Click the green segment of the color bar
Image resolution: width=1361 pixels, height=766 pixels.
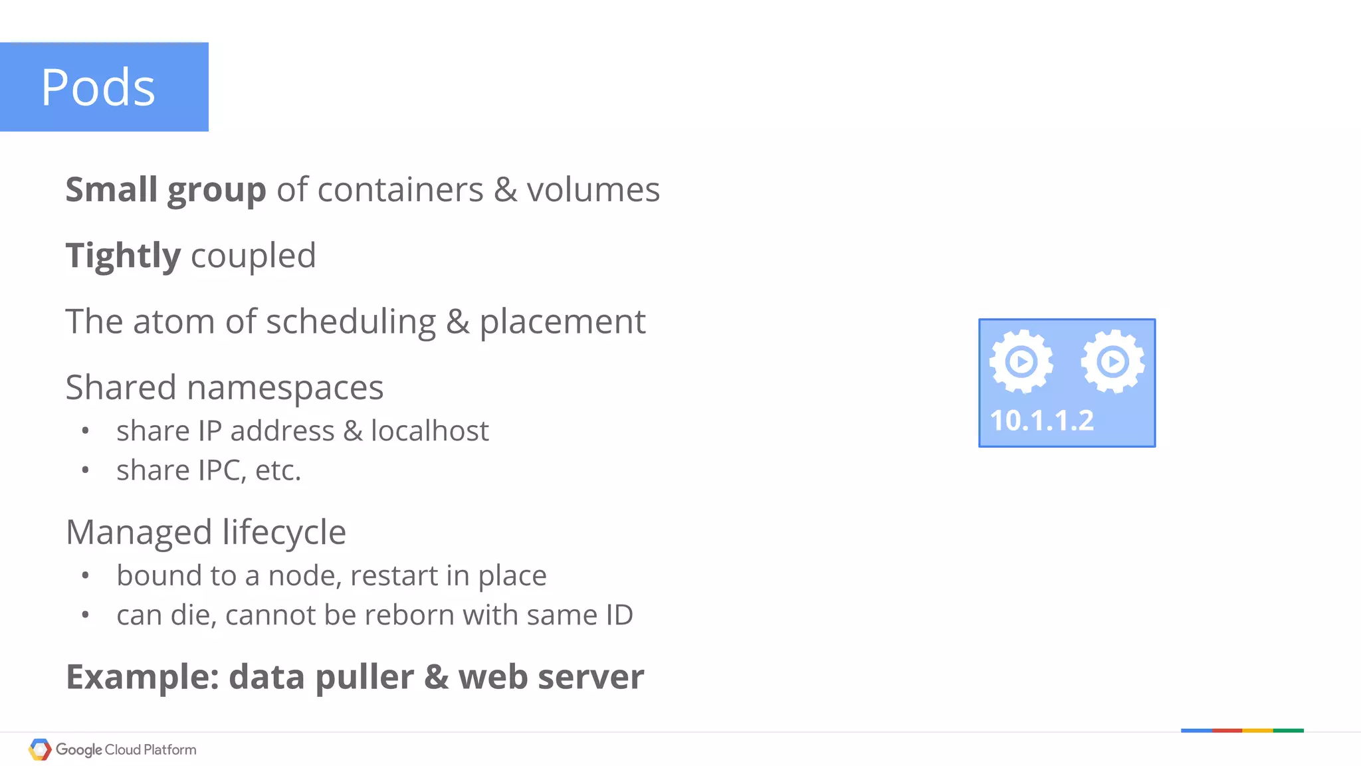click(x=1288, y=730)
